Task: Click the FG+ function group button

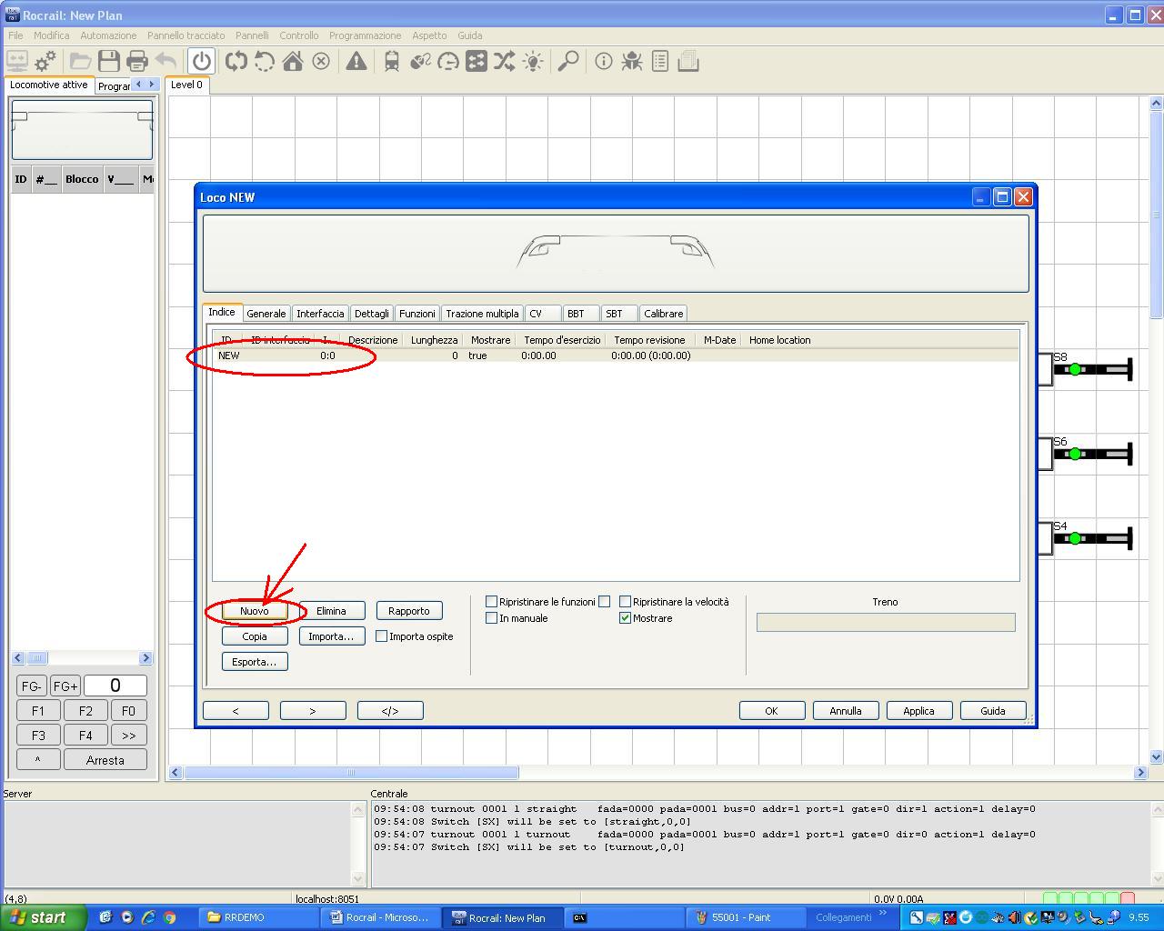Action: coord(65,686)
